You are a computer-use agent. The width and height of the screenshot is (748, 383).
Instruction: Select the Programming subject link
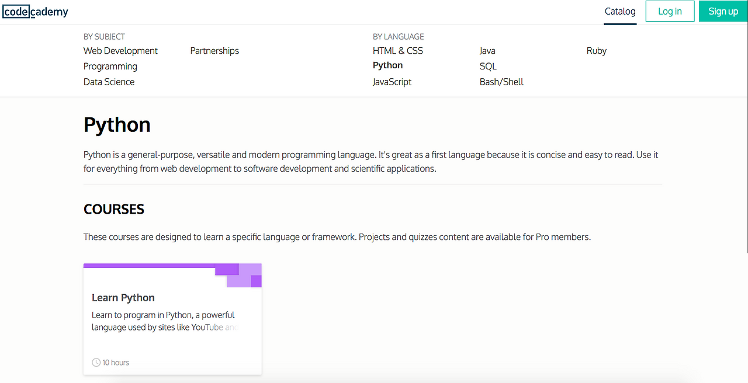click(110, 67)
